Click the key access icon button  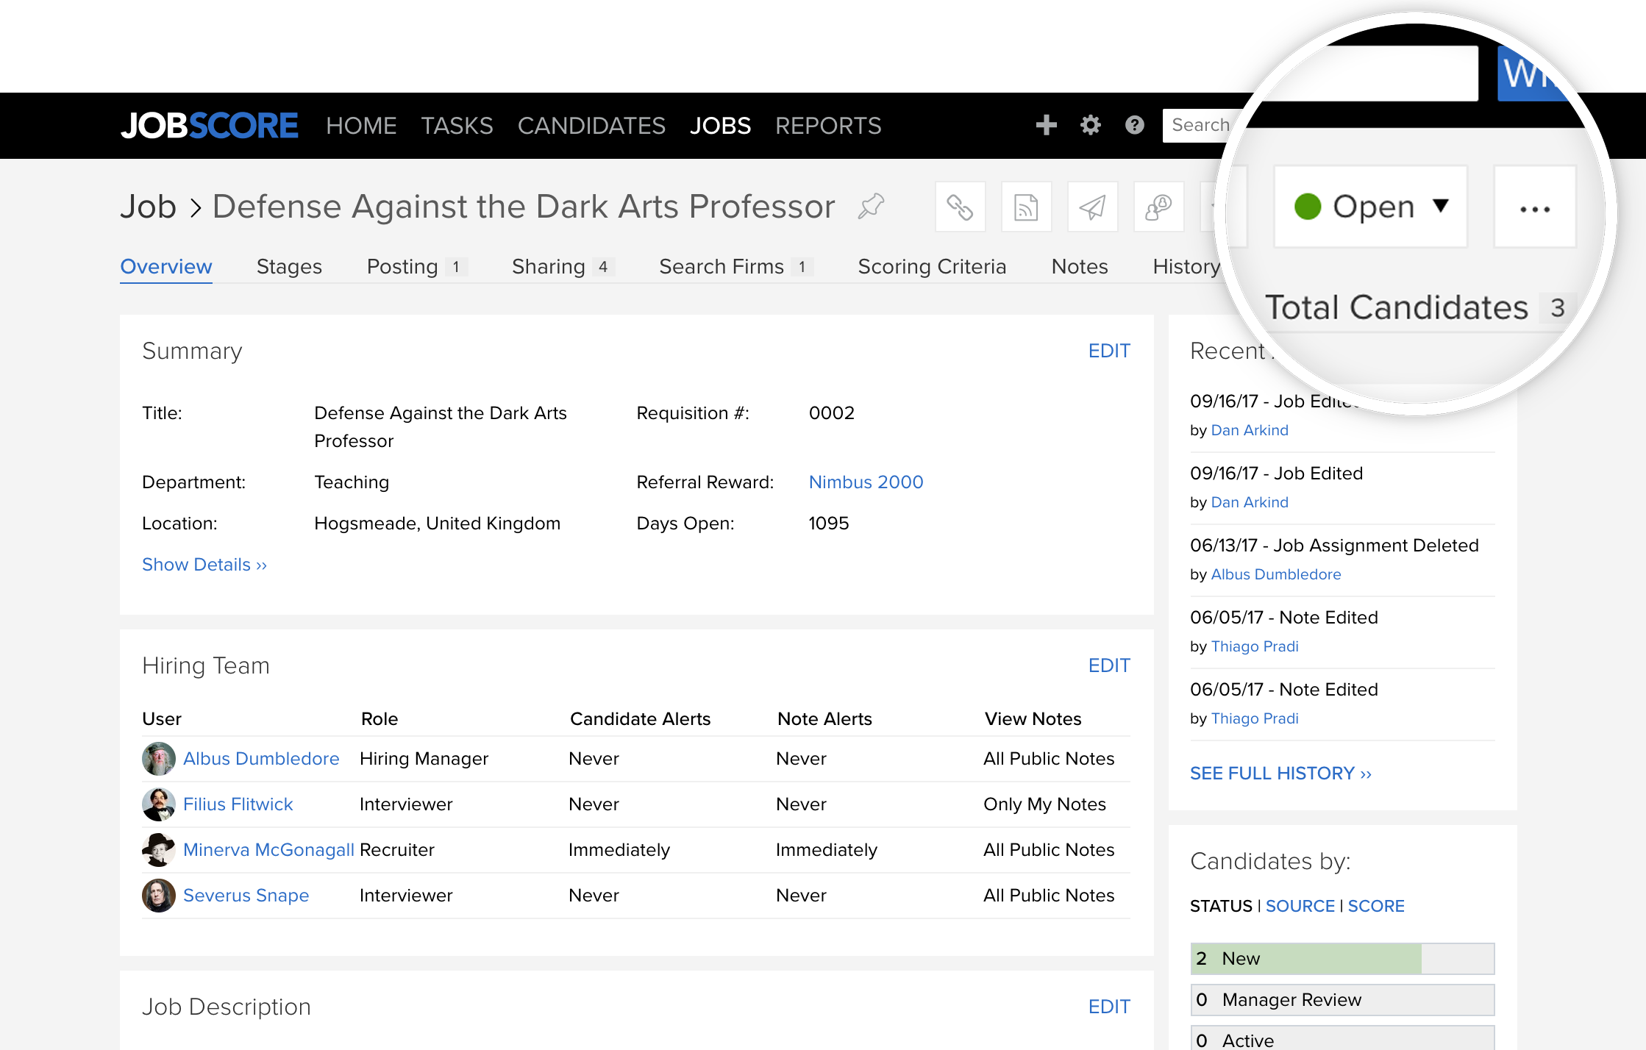(x=1158, y=207)
